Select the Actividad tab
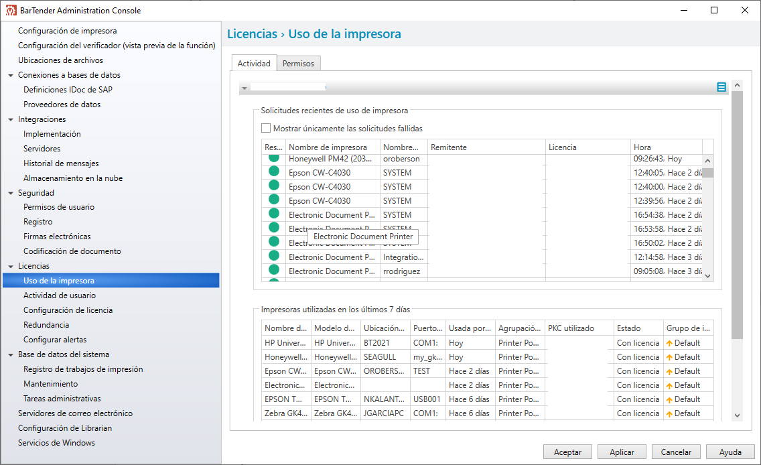The image size is (761, 465). [x=254, y=63]
